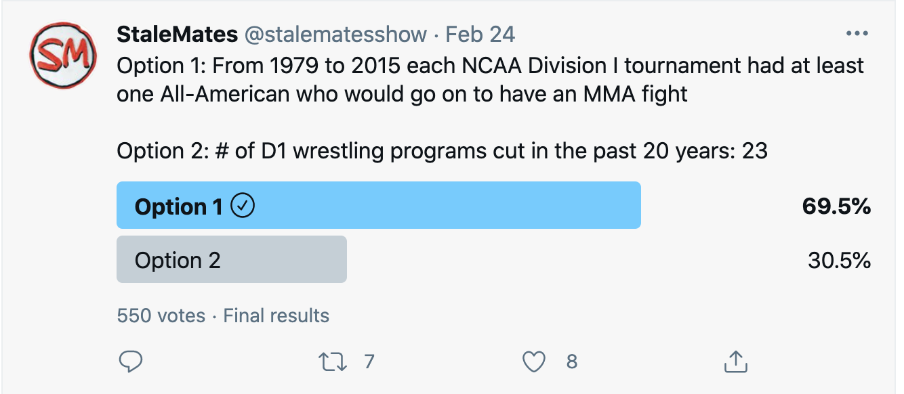The image size is (904, 394).
Task: Click the StaleMates display name
Action: tap(177, 35)
